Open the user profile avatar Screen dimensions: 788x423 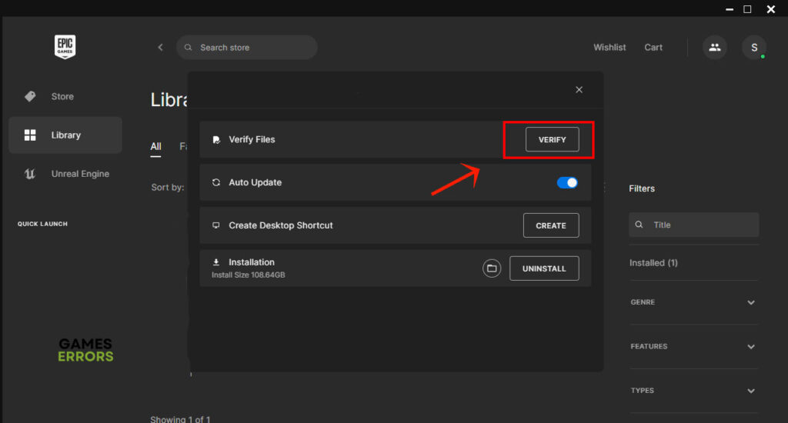[x=753, y=47]
